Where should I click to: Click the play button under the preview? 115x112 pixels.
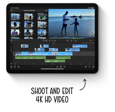click(72, 40)
